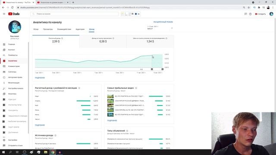Open thumbnail of СИМУЛЯТОР РУССКОЙ ДЕРЕВНИ #35 video
Viewport: 276px width, 155px height.
tap(110, 105)
